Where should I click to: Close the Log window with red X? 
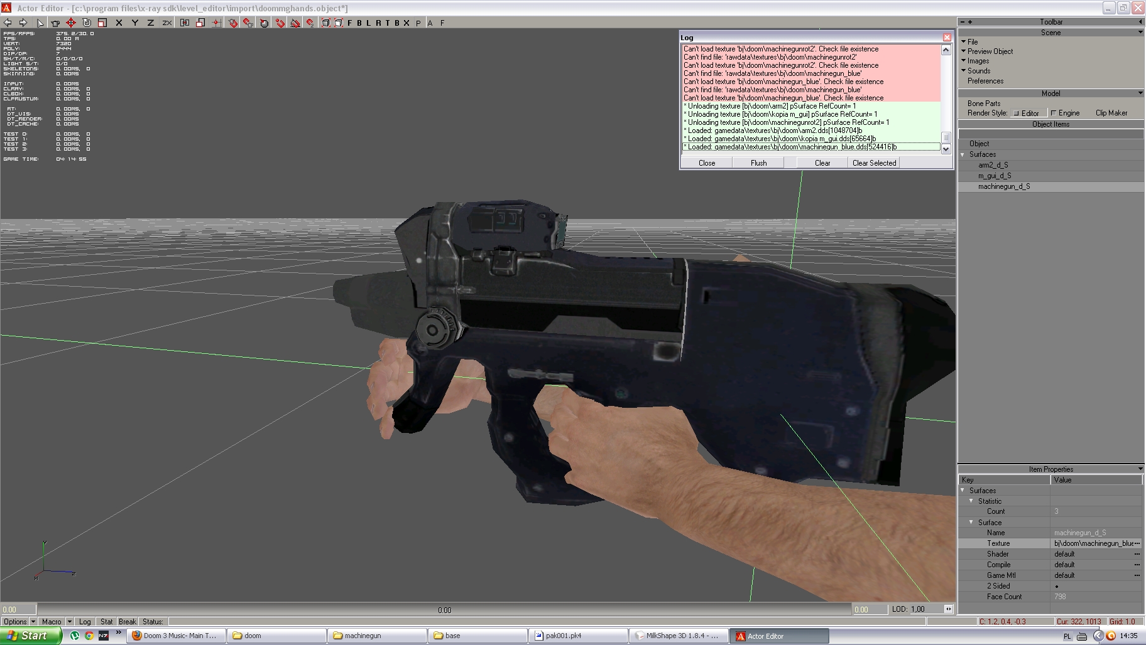point(947,38)
